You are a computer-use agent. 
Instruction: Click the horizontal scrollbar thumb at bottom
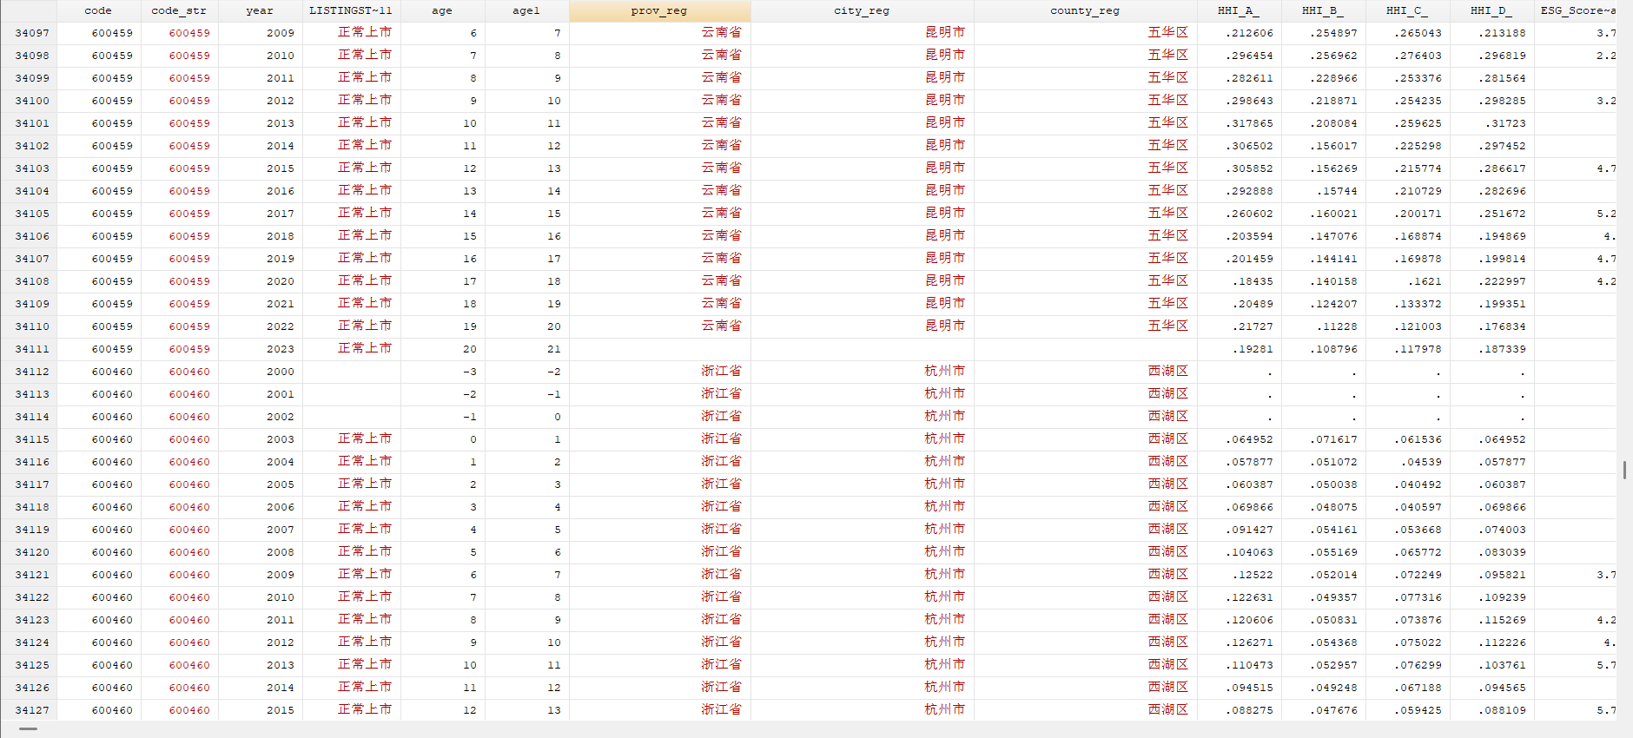coord(29,729)
